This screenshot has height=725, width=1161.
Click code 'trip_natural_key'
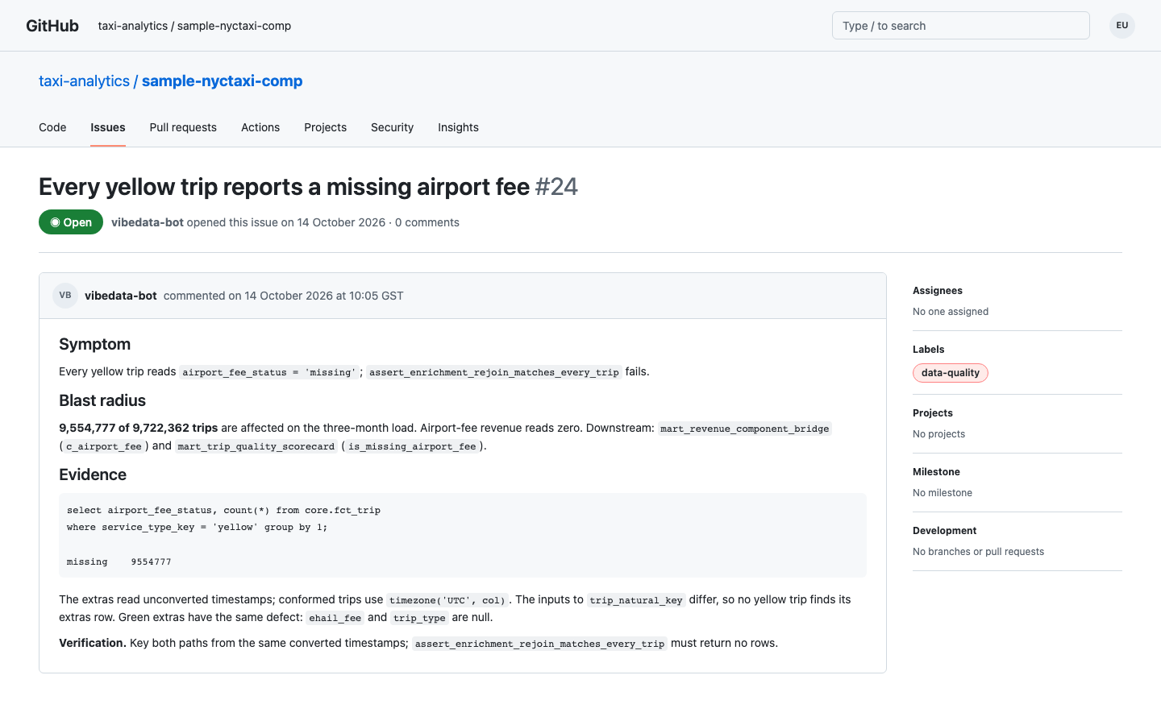point(636,600)
